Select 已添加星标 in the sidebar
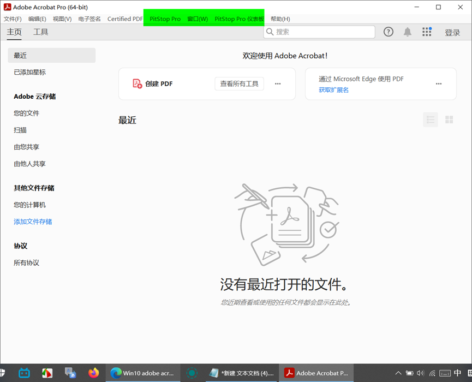This screenshot has height=382, width=472. (x=30, y=72)
